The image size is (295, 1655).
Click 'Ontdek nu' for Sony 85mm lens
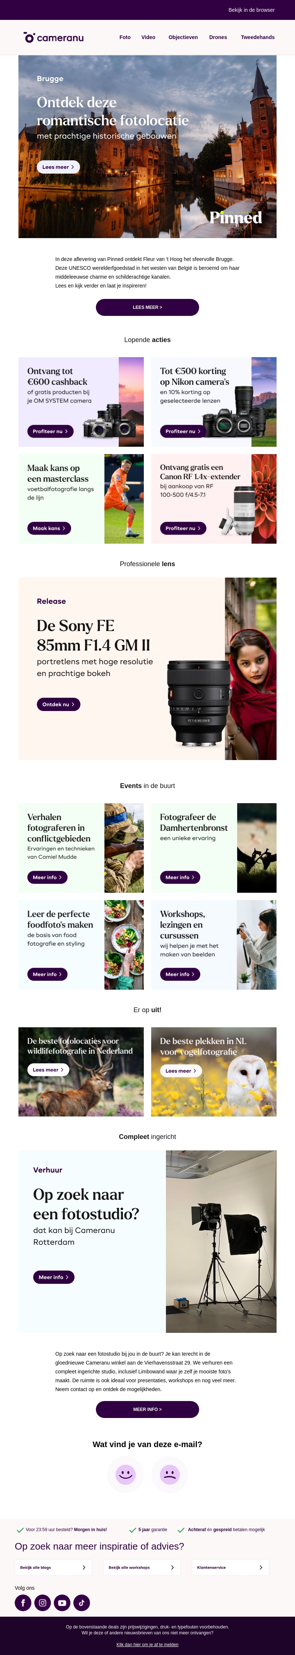(x=59, y=704)
